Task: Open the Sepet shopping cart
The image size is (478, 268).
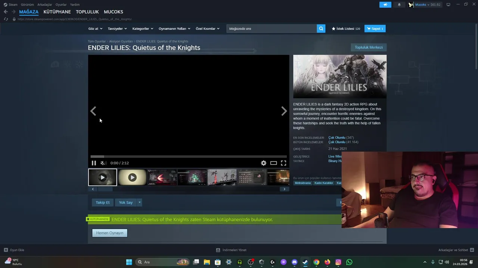Action: tap(375, 29)
